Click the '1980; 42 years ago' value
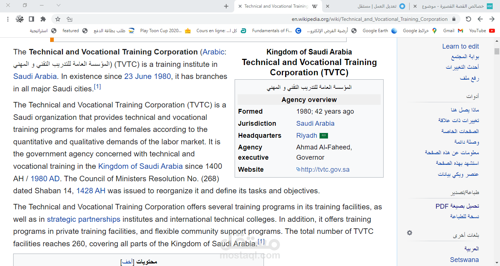 pyautogui.click(x=325, y=111)
